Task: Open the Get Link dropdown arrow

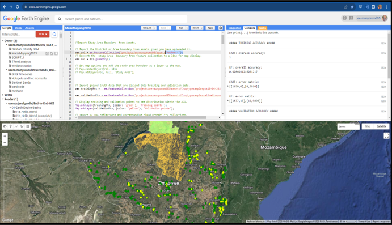Action: click(x=155, y=28)
